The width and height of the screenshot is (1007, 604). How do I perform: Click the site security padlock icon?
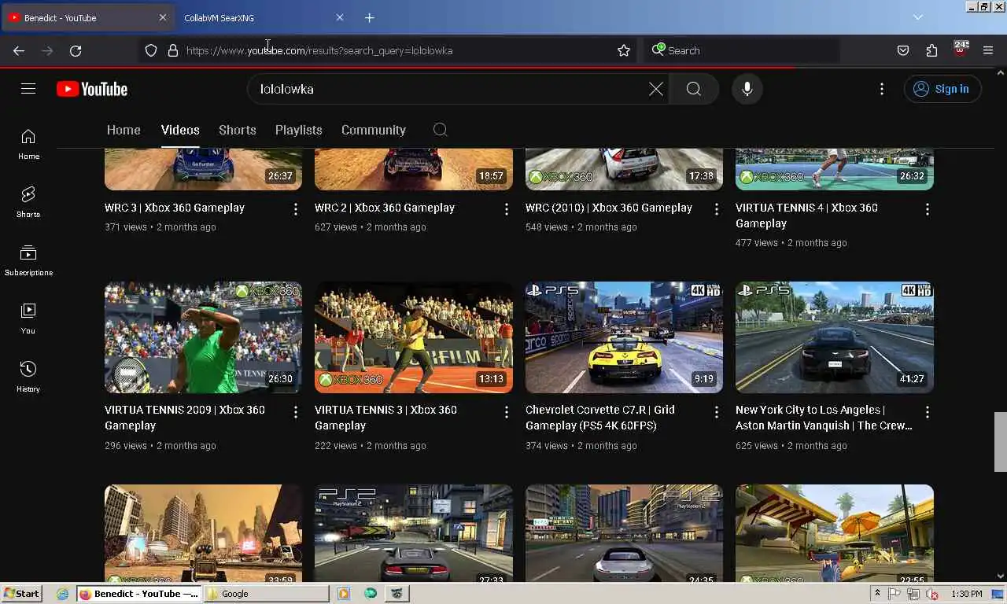coord(173,50)
